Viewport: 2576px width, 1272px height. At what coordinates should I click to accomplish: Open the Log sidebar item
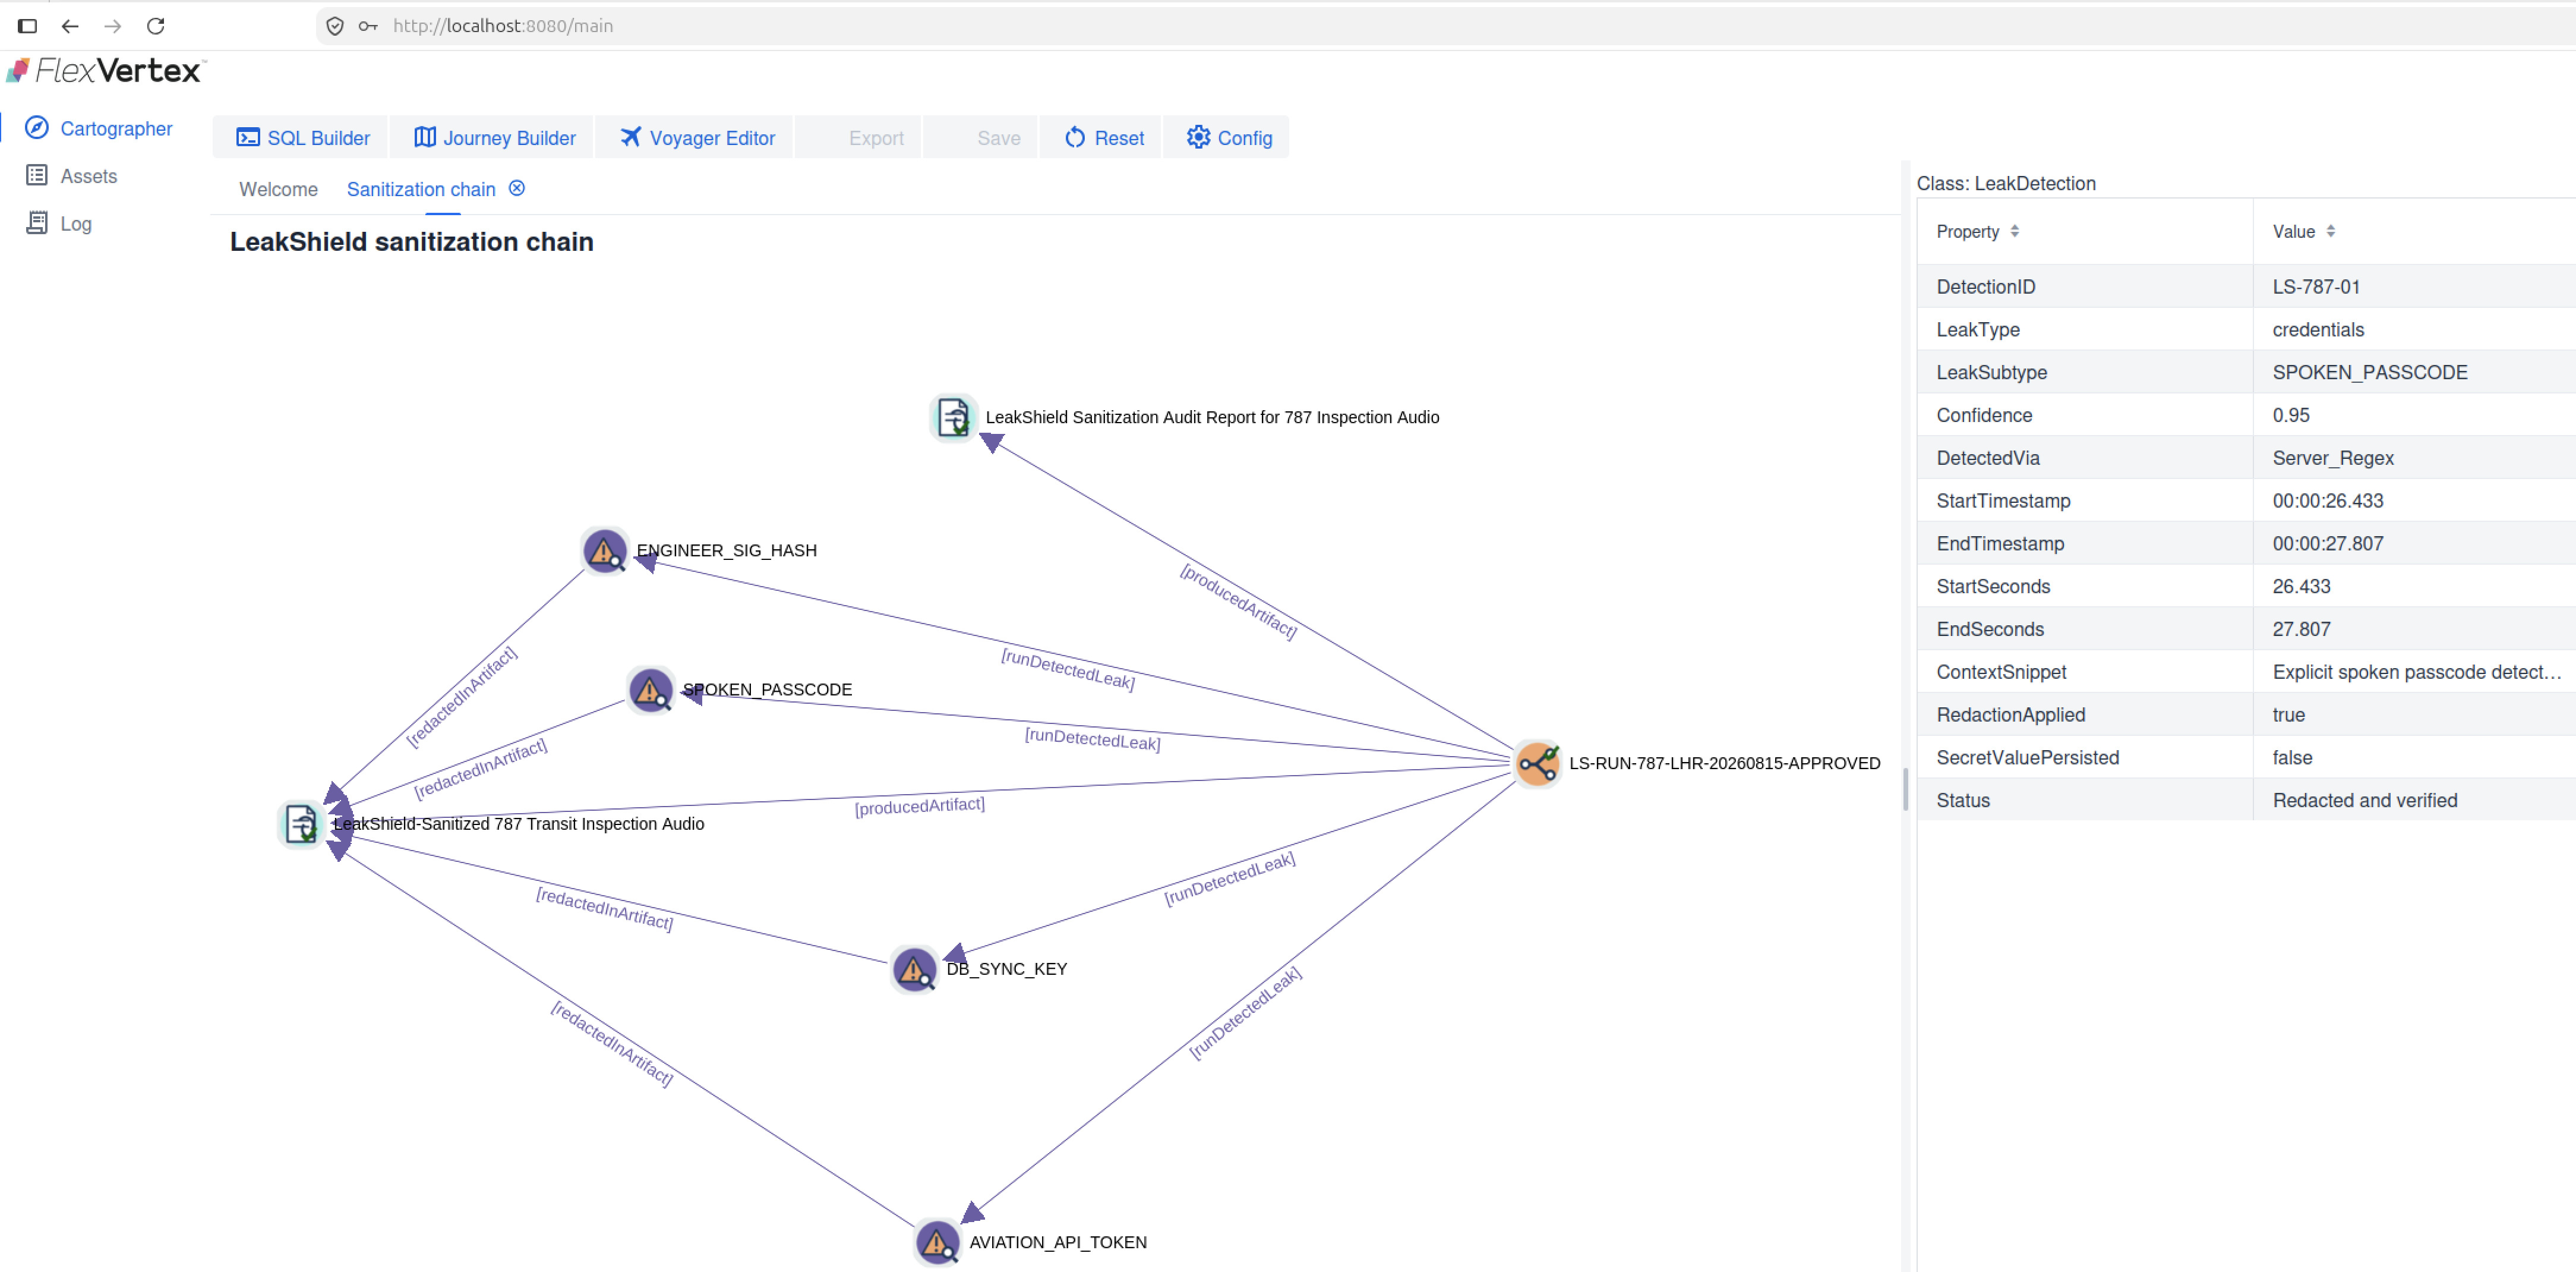pyautogui.click(x=59, y=223)
